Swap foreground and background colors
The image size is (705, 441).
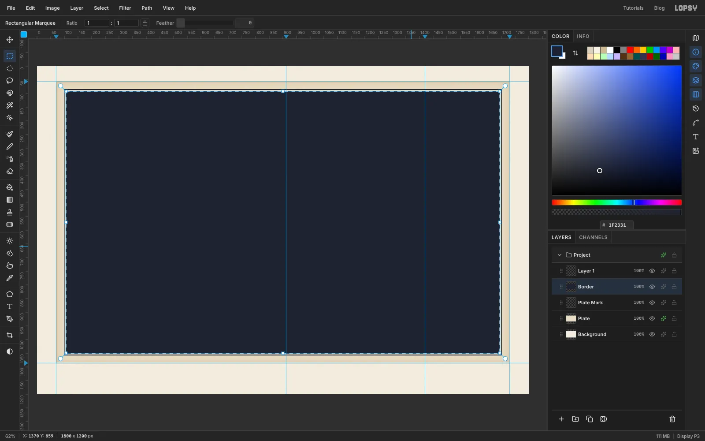pyautogui.click(x=575, y=53)
